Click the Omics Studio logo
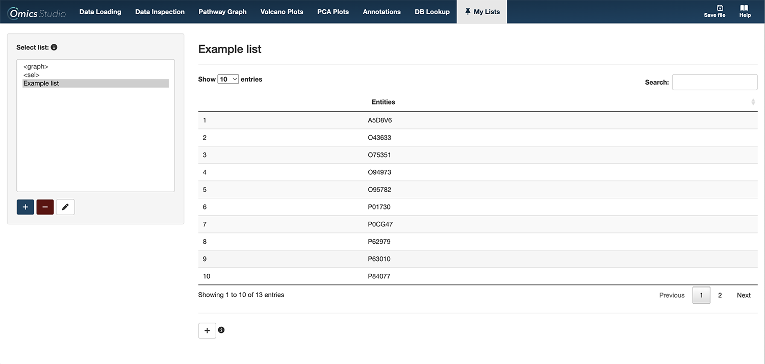The height and width of the screenshot is (364, 765). click(x=37, y=12)
